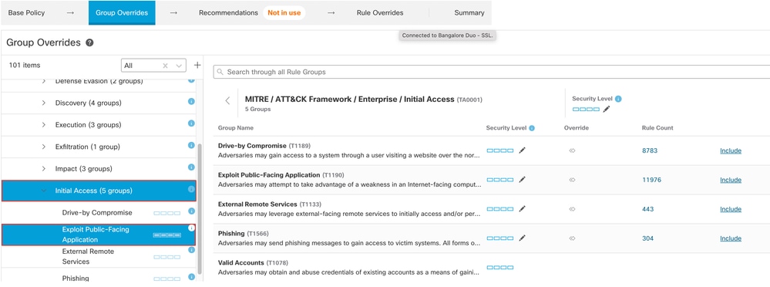Show info for Initial Access tree item
Screen dimensions: 770x287
pyautogui.click(x=191, y=189)
